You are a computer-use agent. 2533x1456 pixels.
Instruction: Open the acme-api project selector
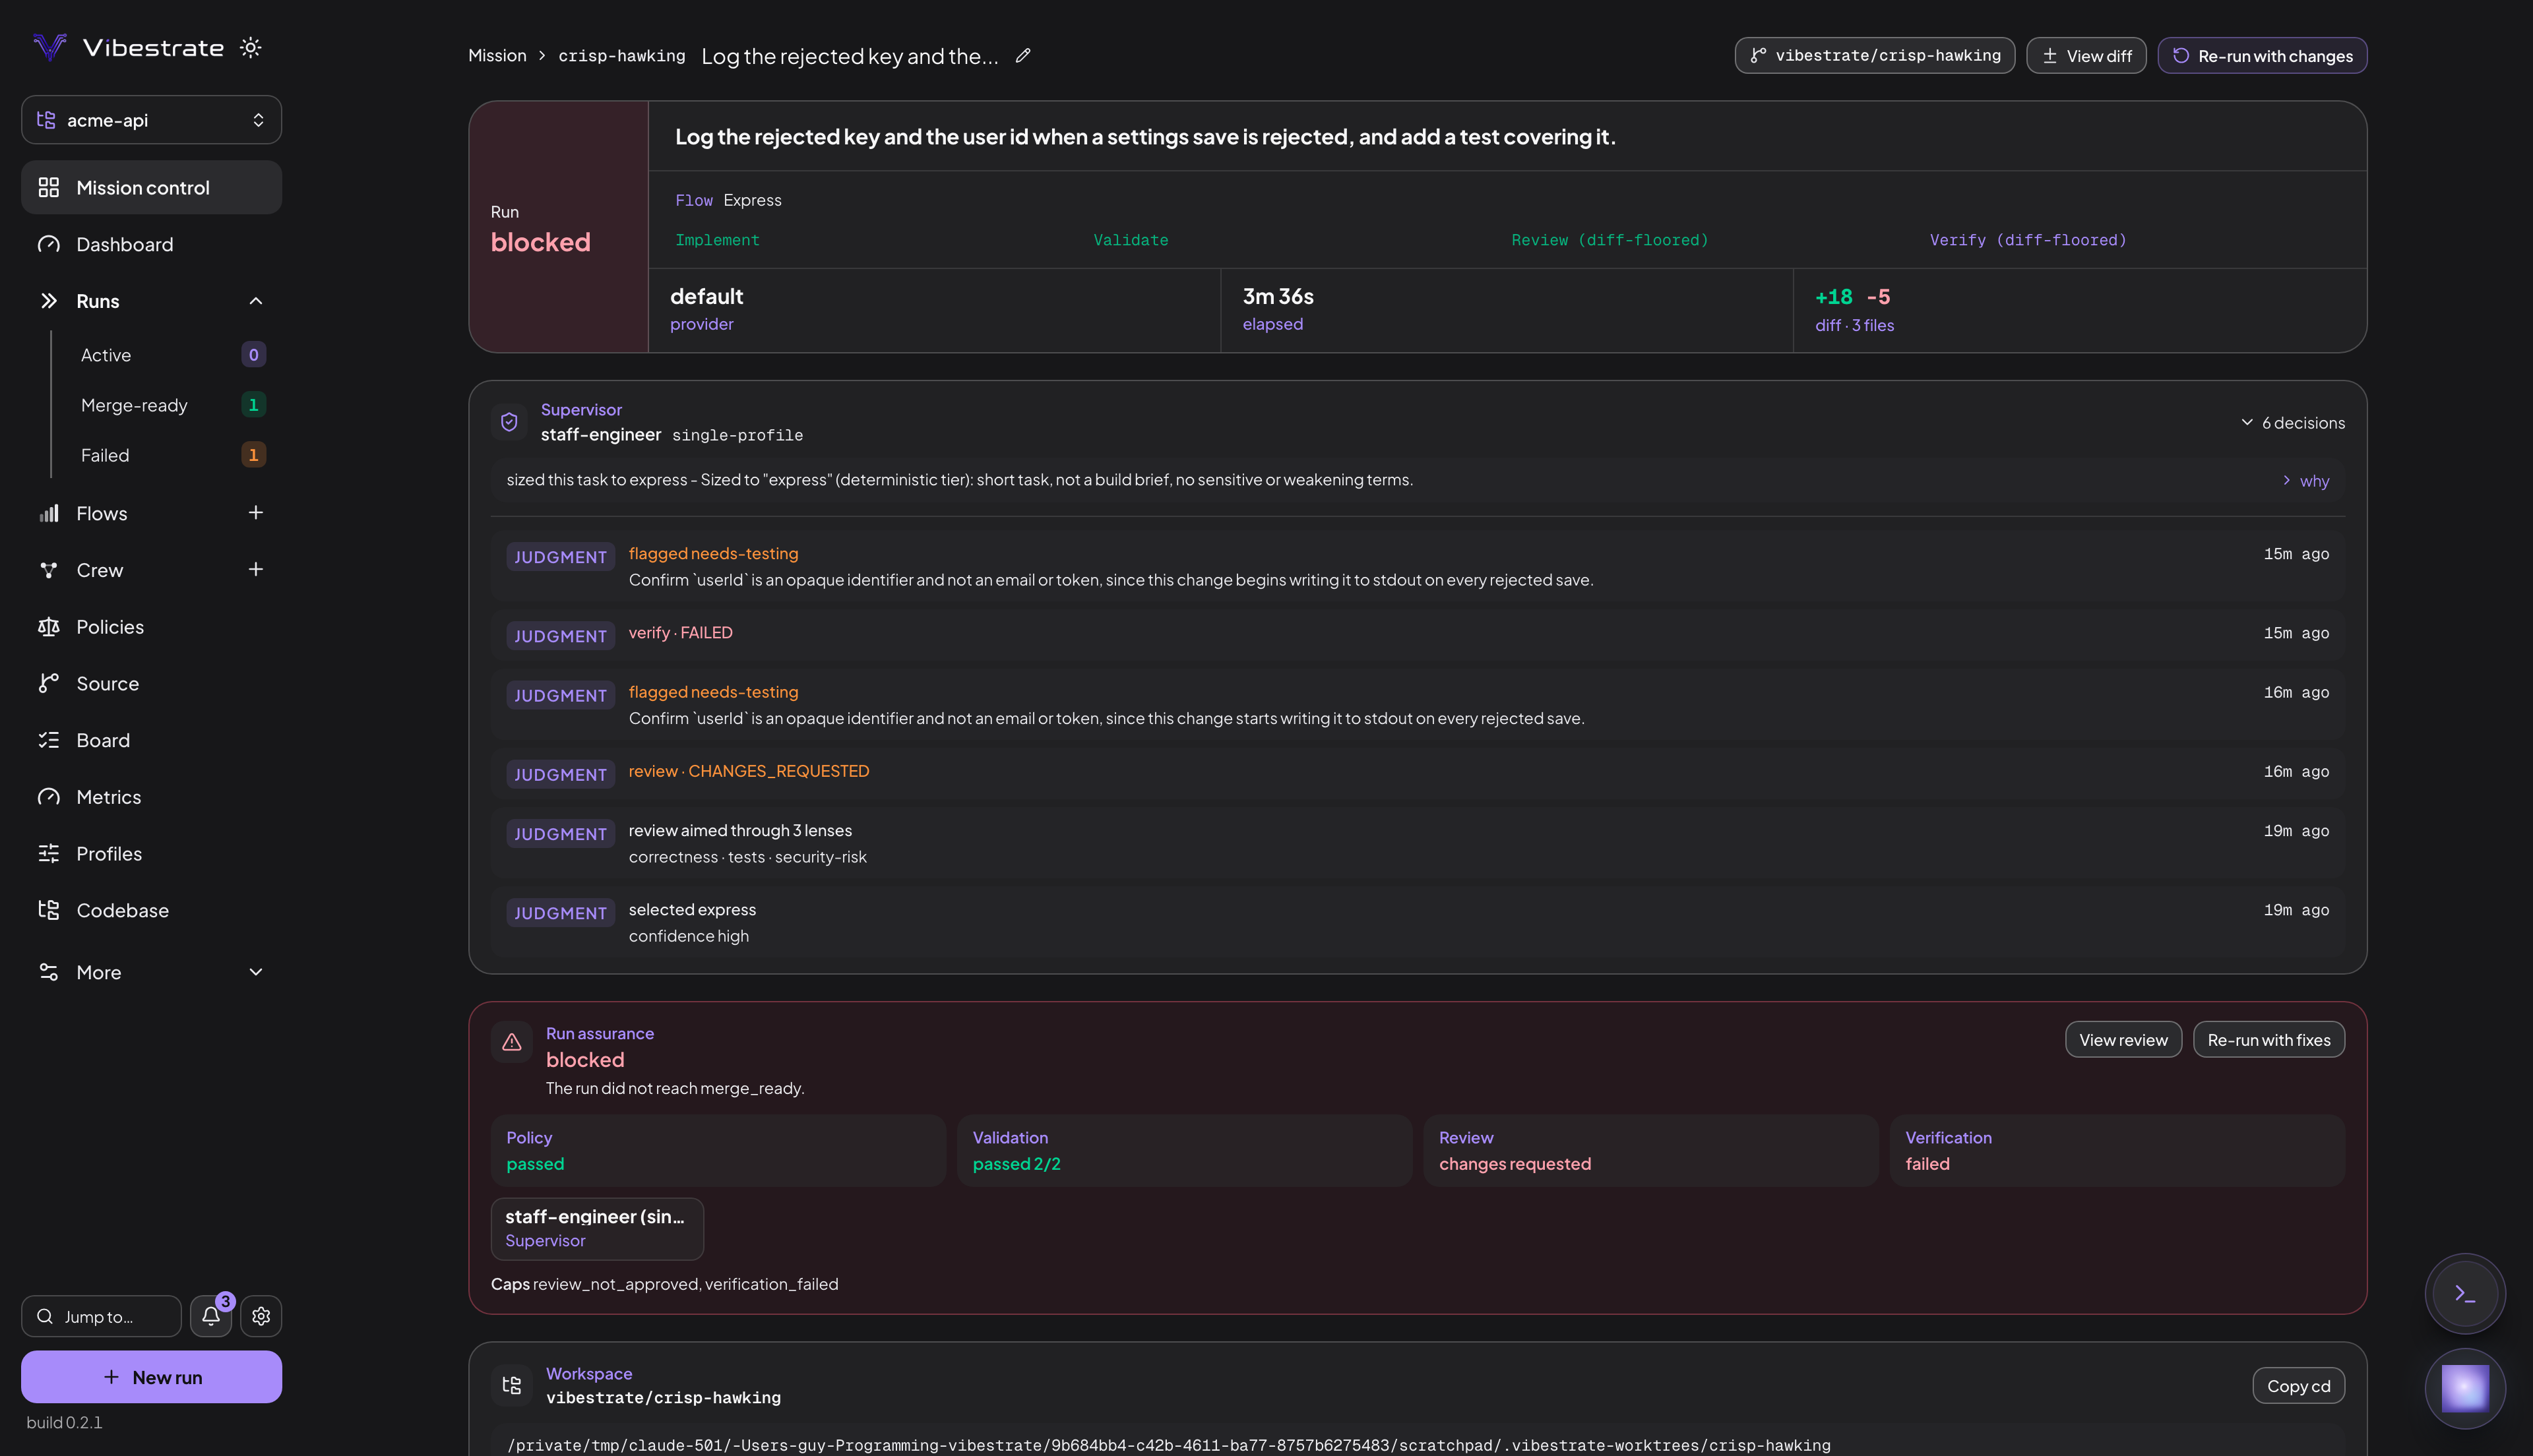pos(151,120)
